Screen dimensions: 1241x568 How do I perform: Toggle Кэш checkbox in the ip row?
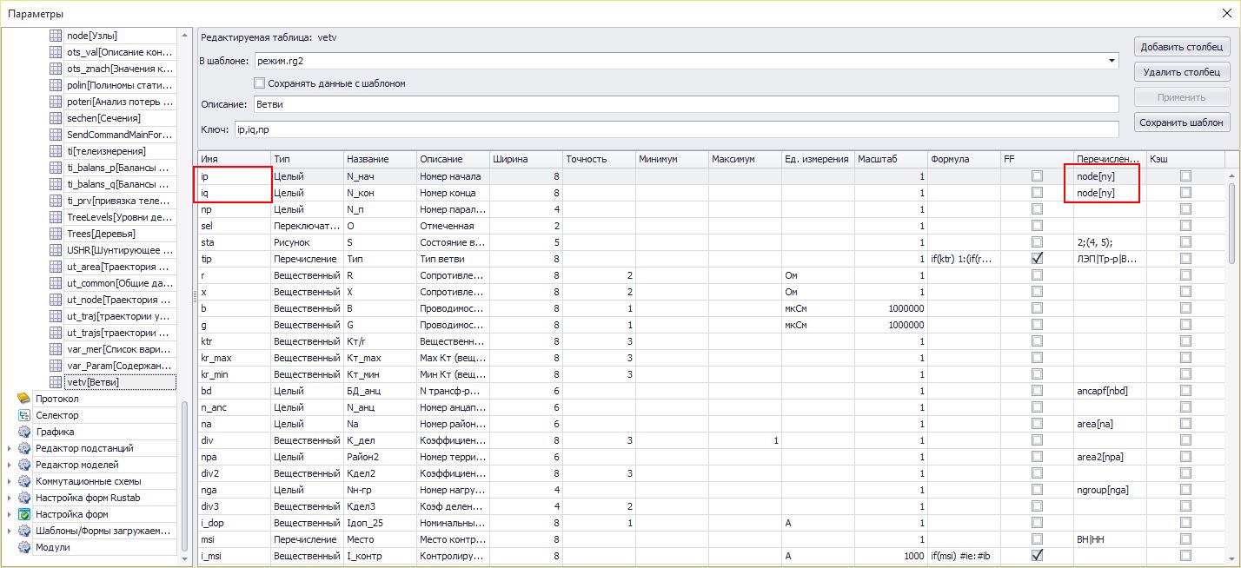[x=1185, y=176]
